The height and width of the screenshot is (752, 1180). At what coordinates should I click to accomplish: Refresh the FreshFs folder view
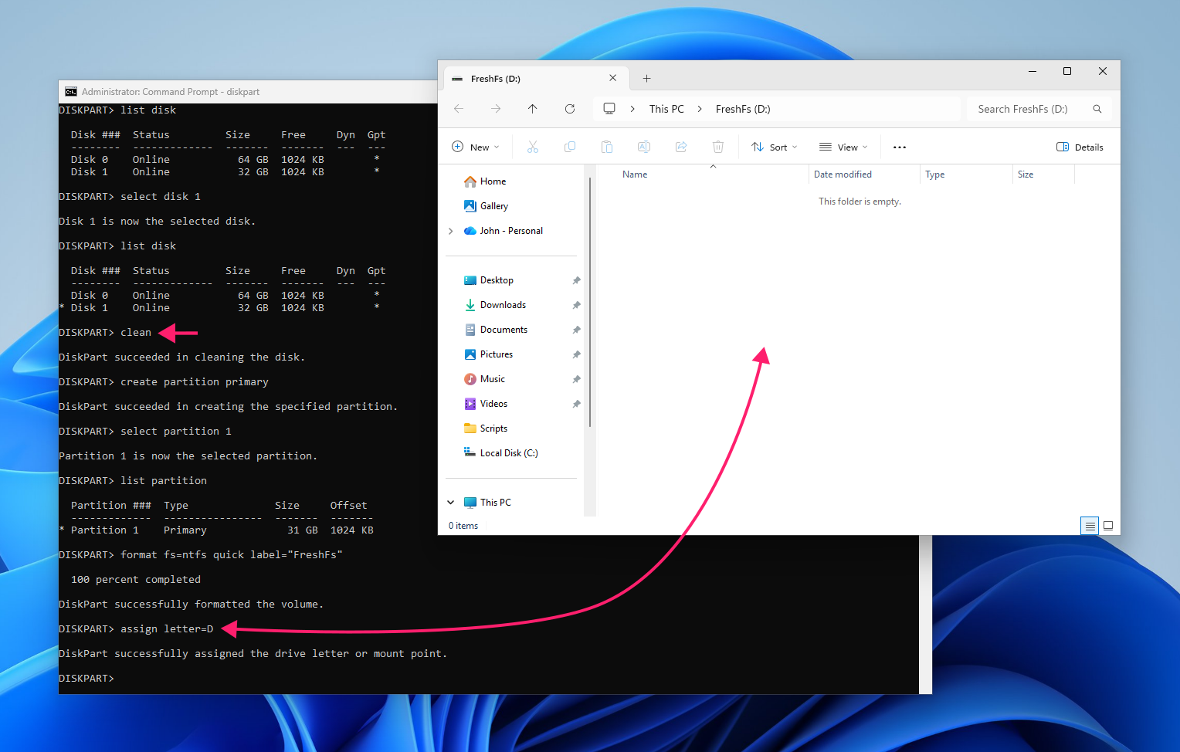[x=570, y=109]
